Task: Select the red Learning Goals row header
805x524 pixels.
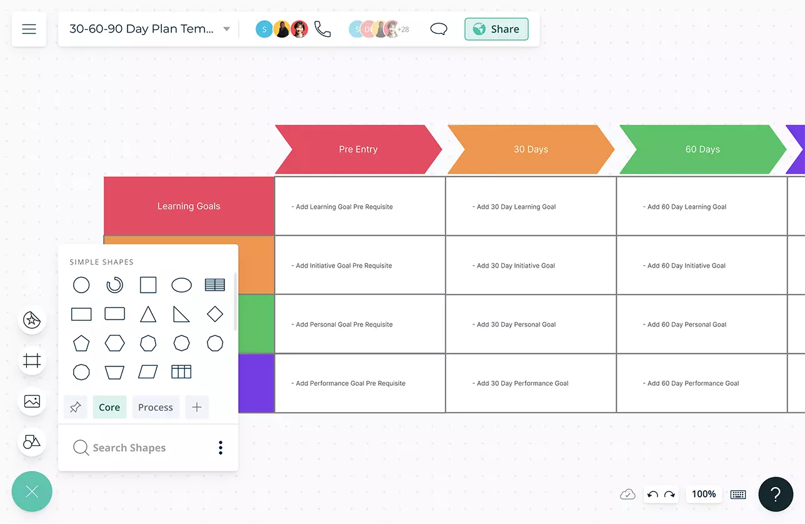Action: [x=189, y=206]
